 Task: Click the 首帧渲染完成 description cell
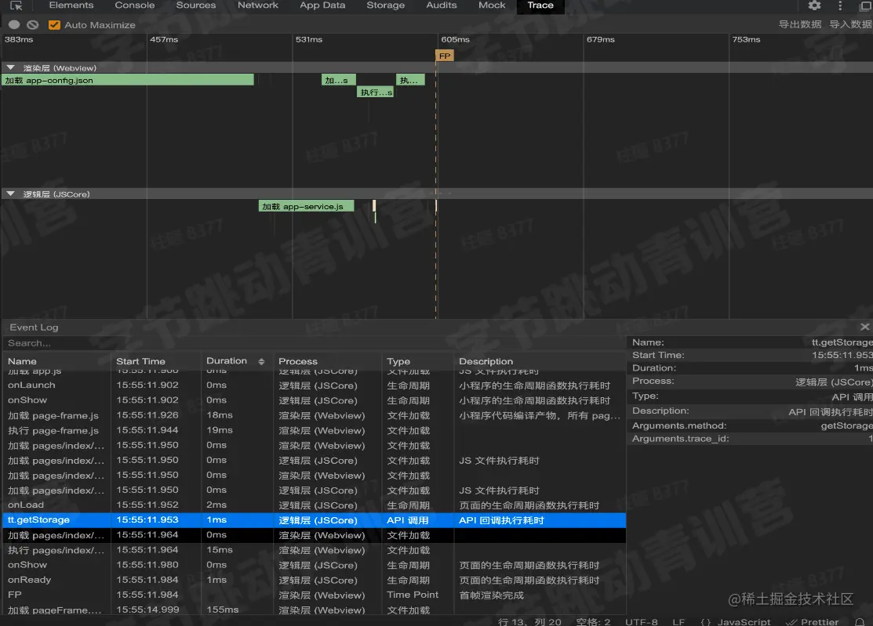pyautogui.click(x=491, y=595)
